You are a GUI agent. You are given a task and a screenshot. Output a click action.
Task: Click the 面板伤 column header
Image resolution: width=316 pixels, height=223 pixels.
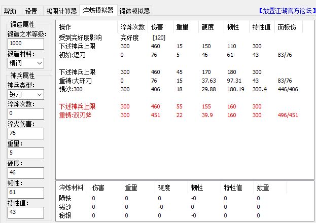point(289,27)
